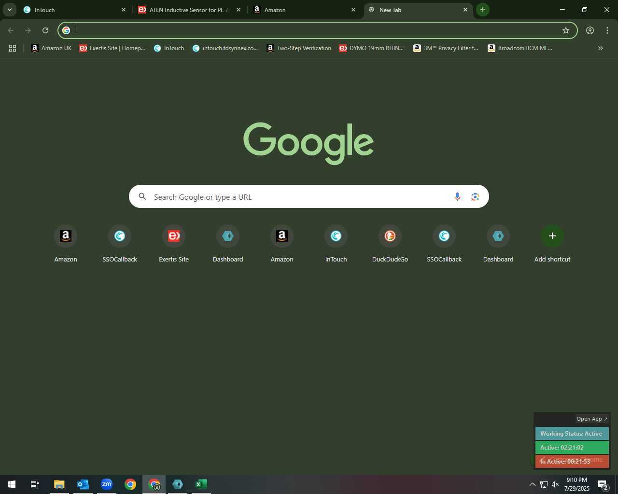618x494 pixels.
Task: Open the Windows Start menu
Action: click(12, 484)
